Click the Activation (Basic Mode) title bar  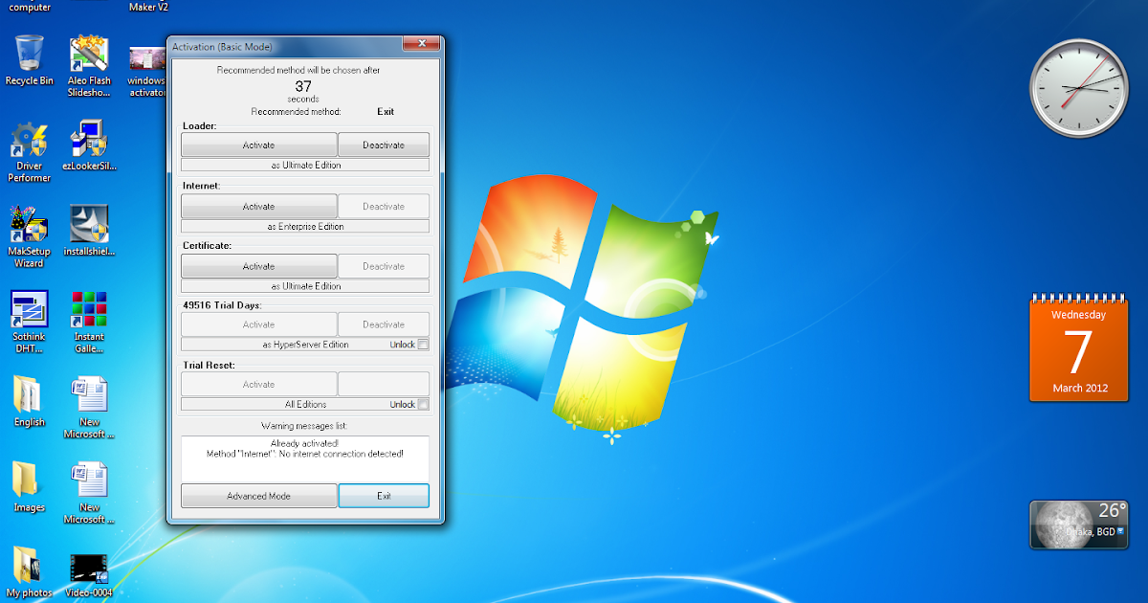pyautogui.click(x=284, y=46)
